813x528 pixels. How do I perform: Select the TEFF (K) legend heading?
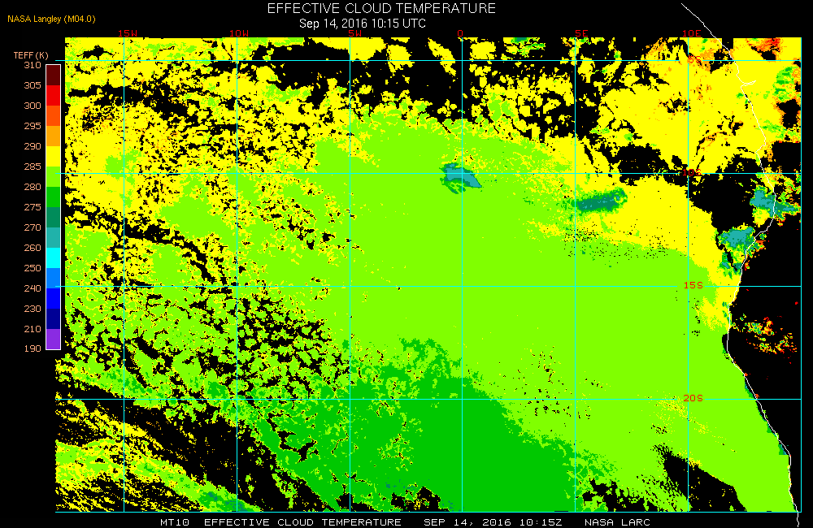31,55
